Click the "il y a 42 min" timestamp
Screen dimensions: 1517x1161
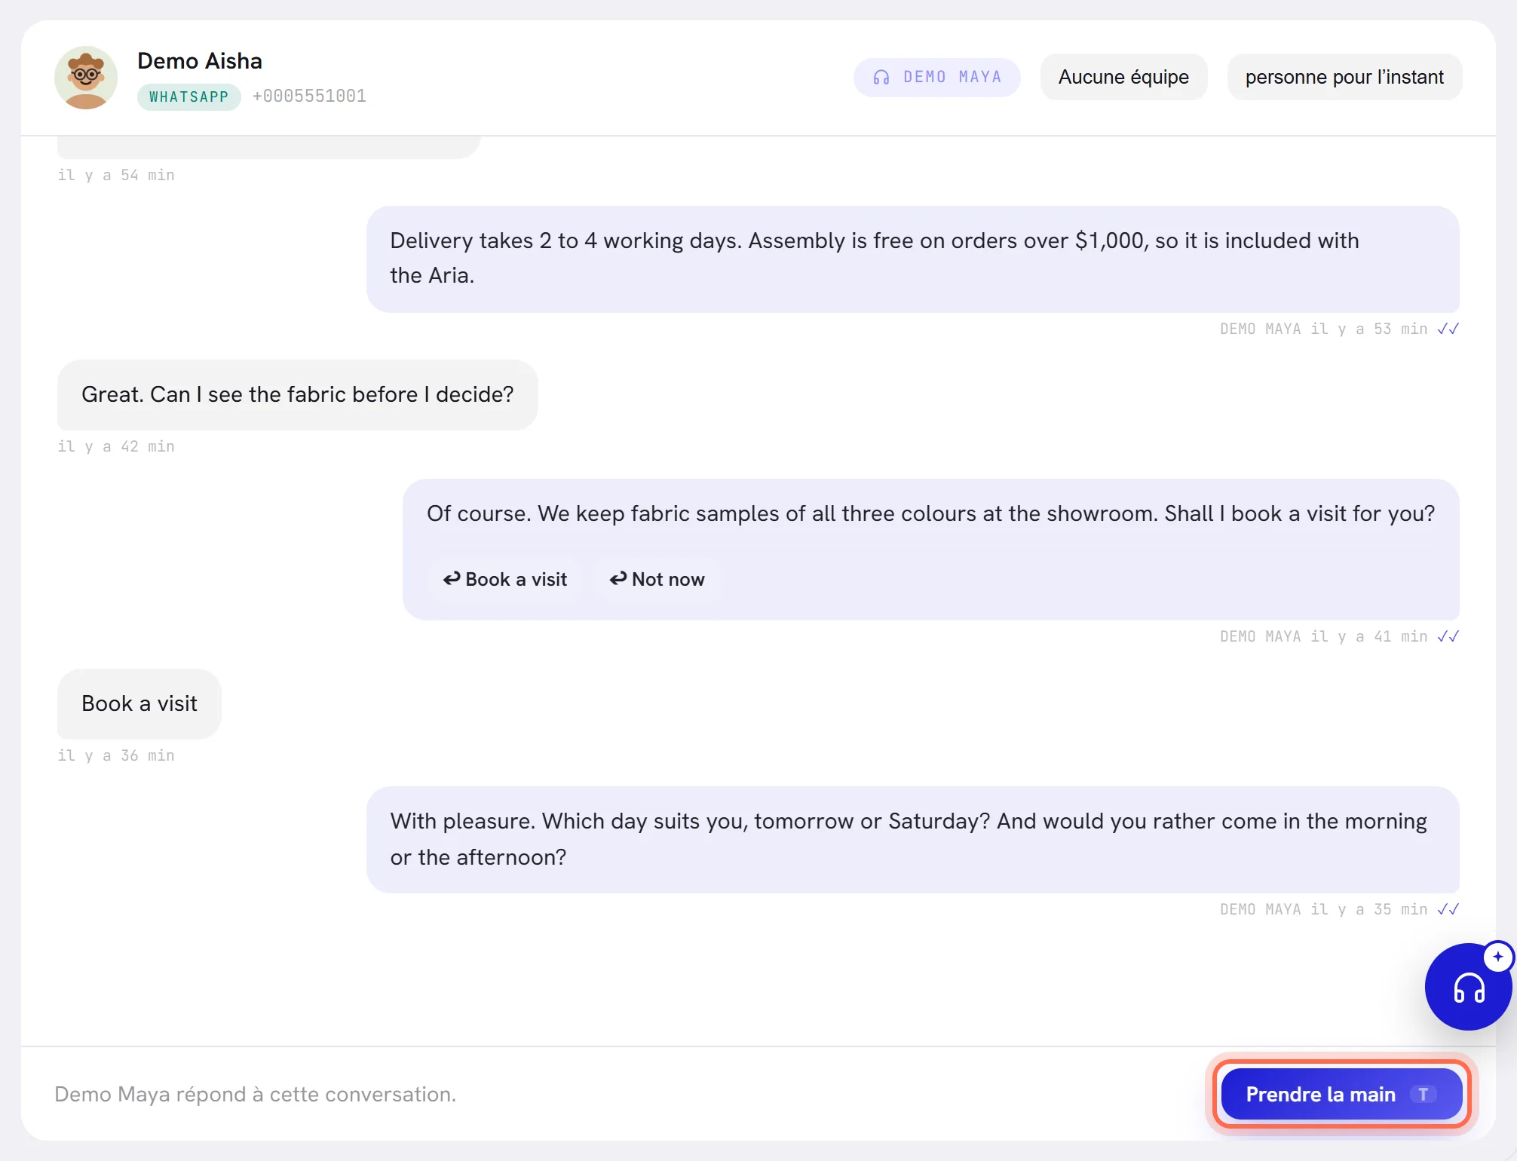coord(116,446)
